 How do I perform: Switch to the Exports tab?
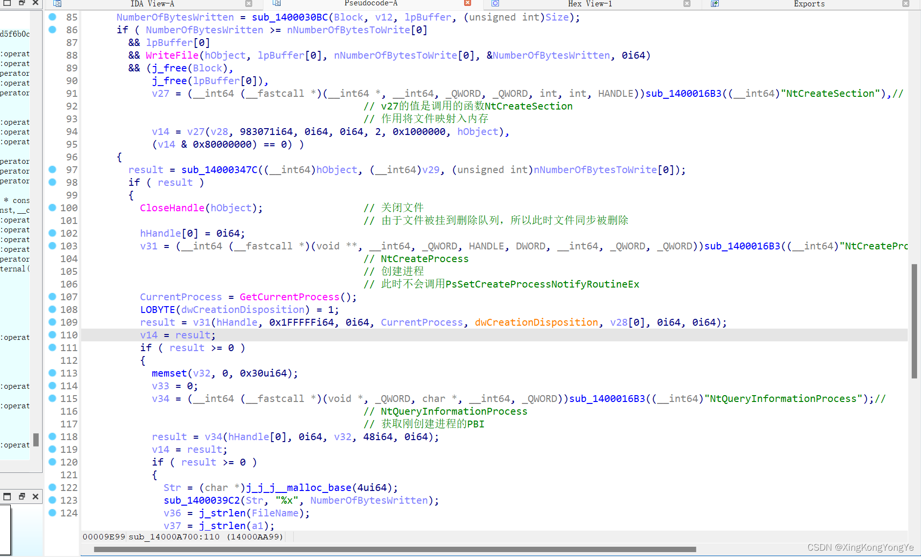point(809,4)
